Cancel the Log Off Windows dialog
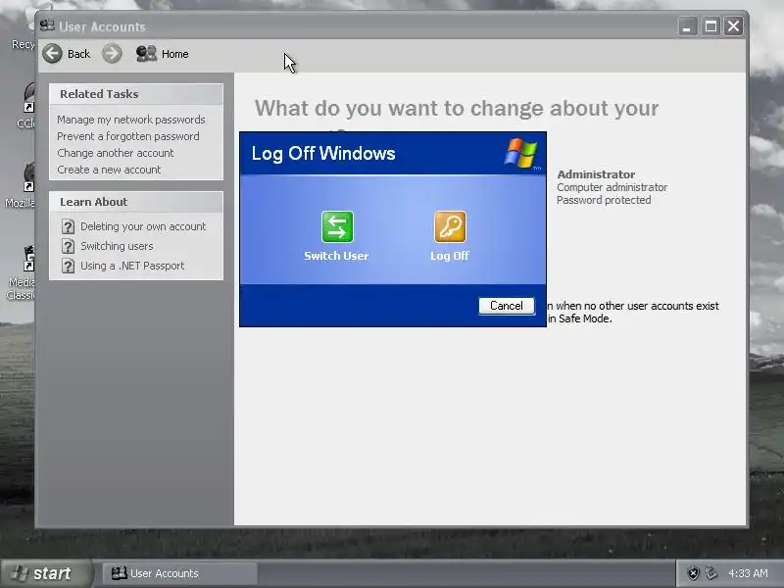 [506, 306]
